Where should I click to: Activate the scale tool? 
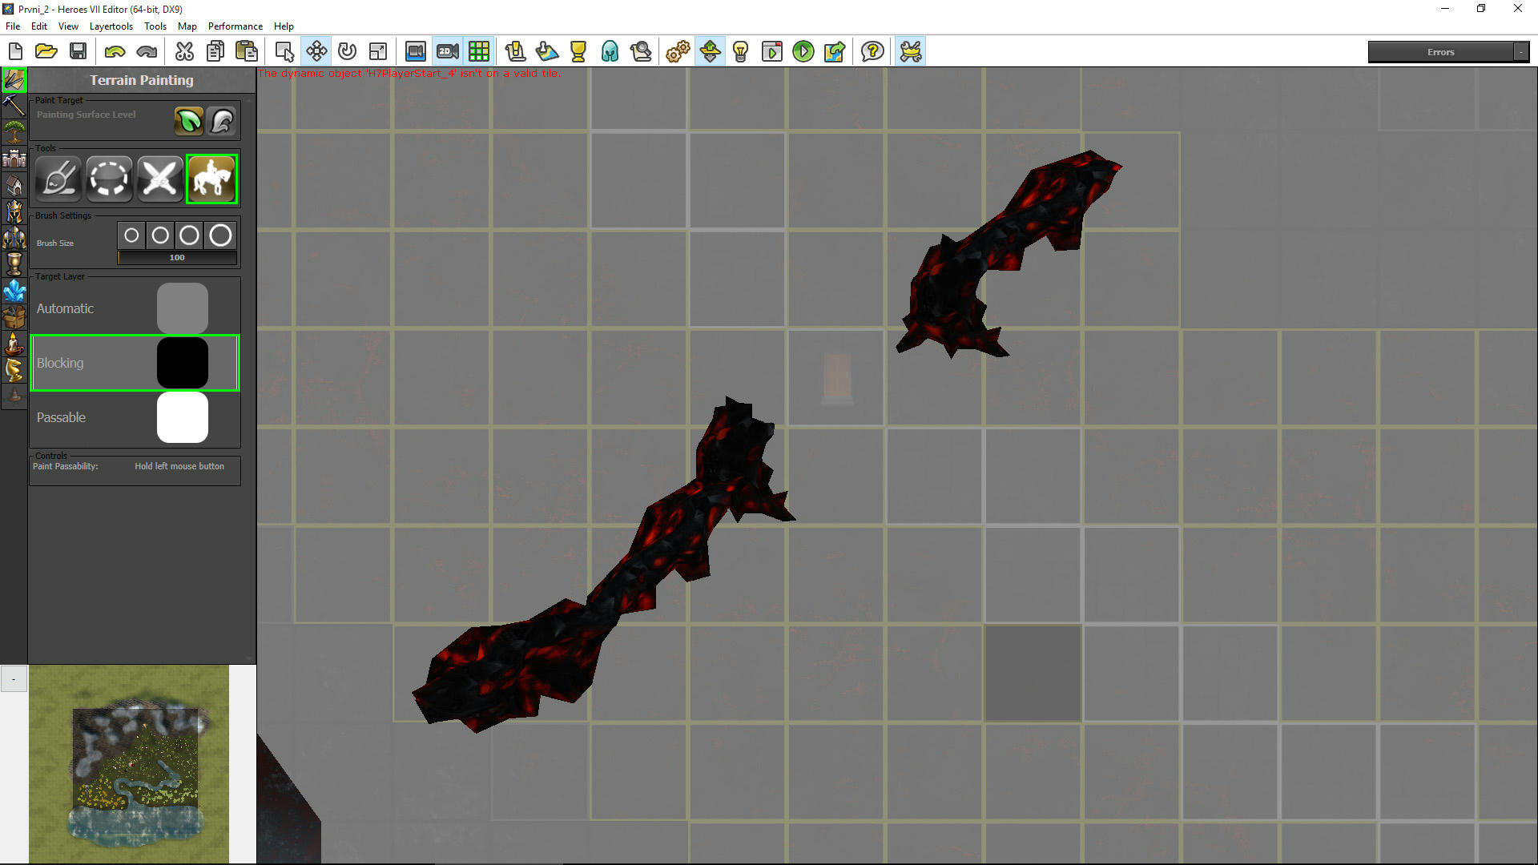(x=378, y=52)
